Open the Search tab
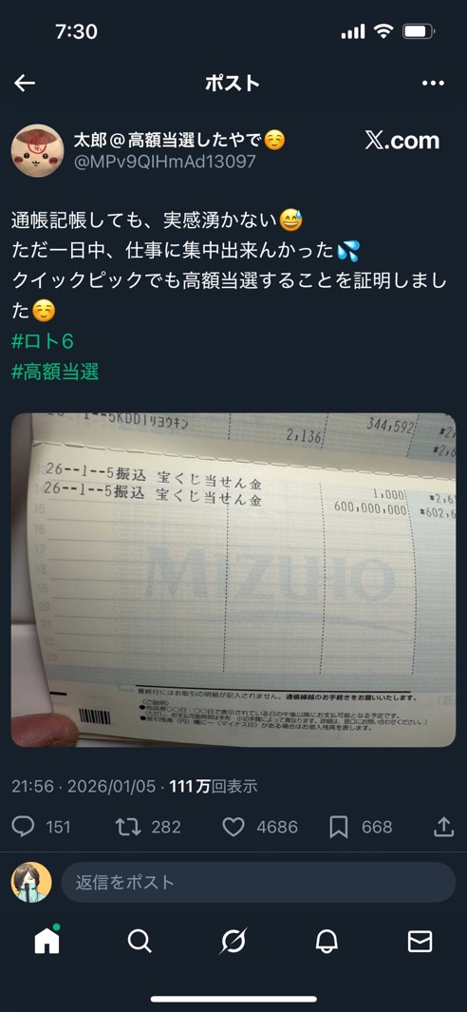This screenshot has height=1012, width=467. [x=140, y=942]
